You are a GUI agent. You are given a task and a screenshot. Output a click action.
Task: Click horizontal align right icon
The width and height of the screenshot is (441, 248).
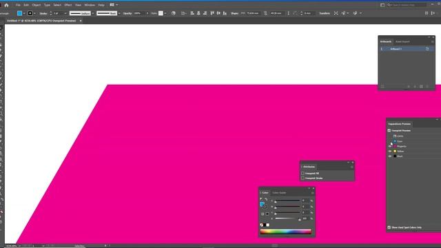[x=205, y=13]
